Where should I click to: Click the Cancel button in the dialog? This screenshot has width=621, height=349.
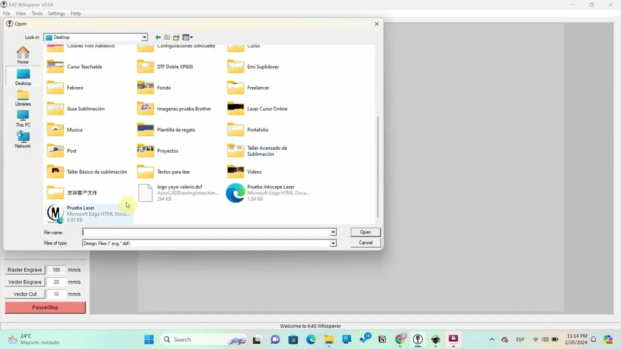(365, 243)
